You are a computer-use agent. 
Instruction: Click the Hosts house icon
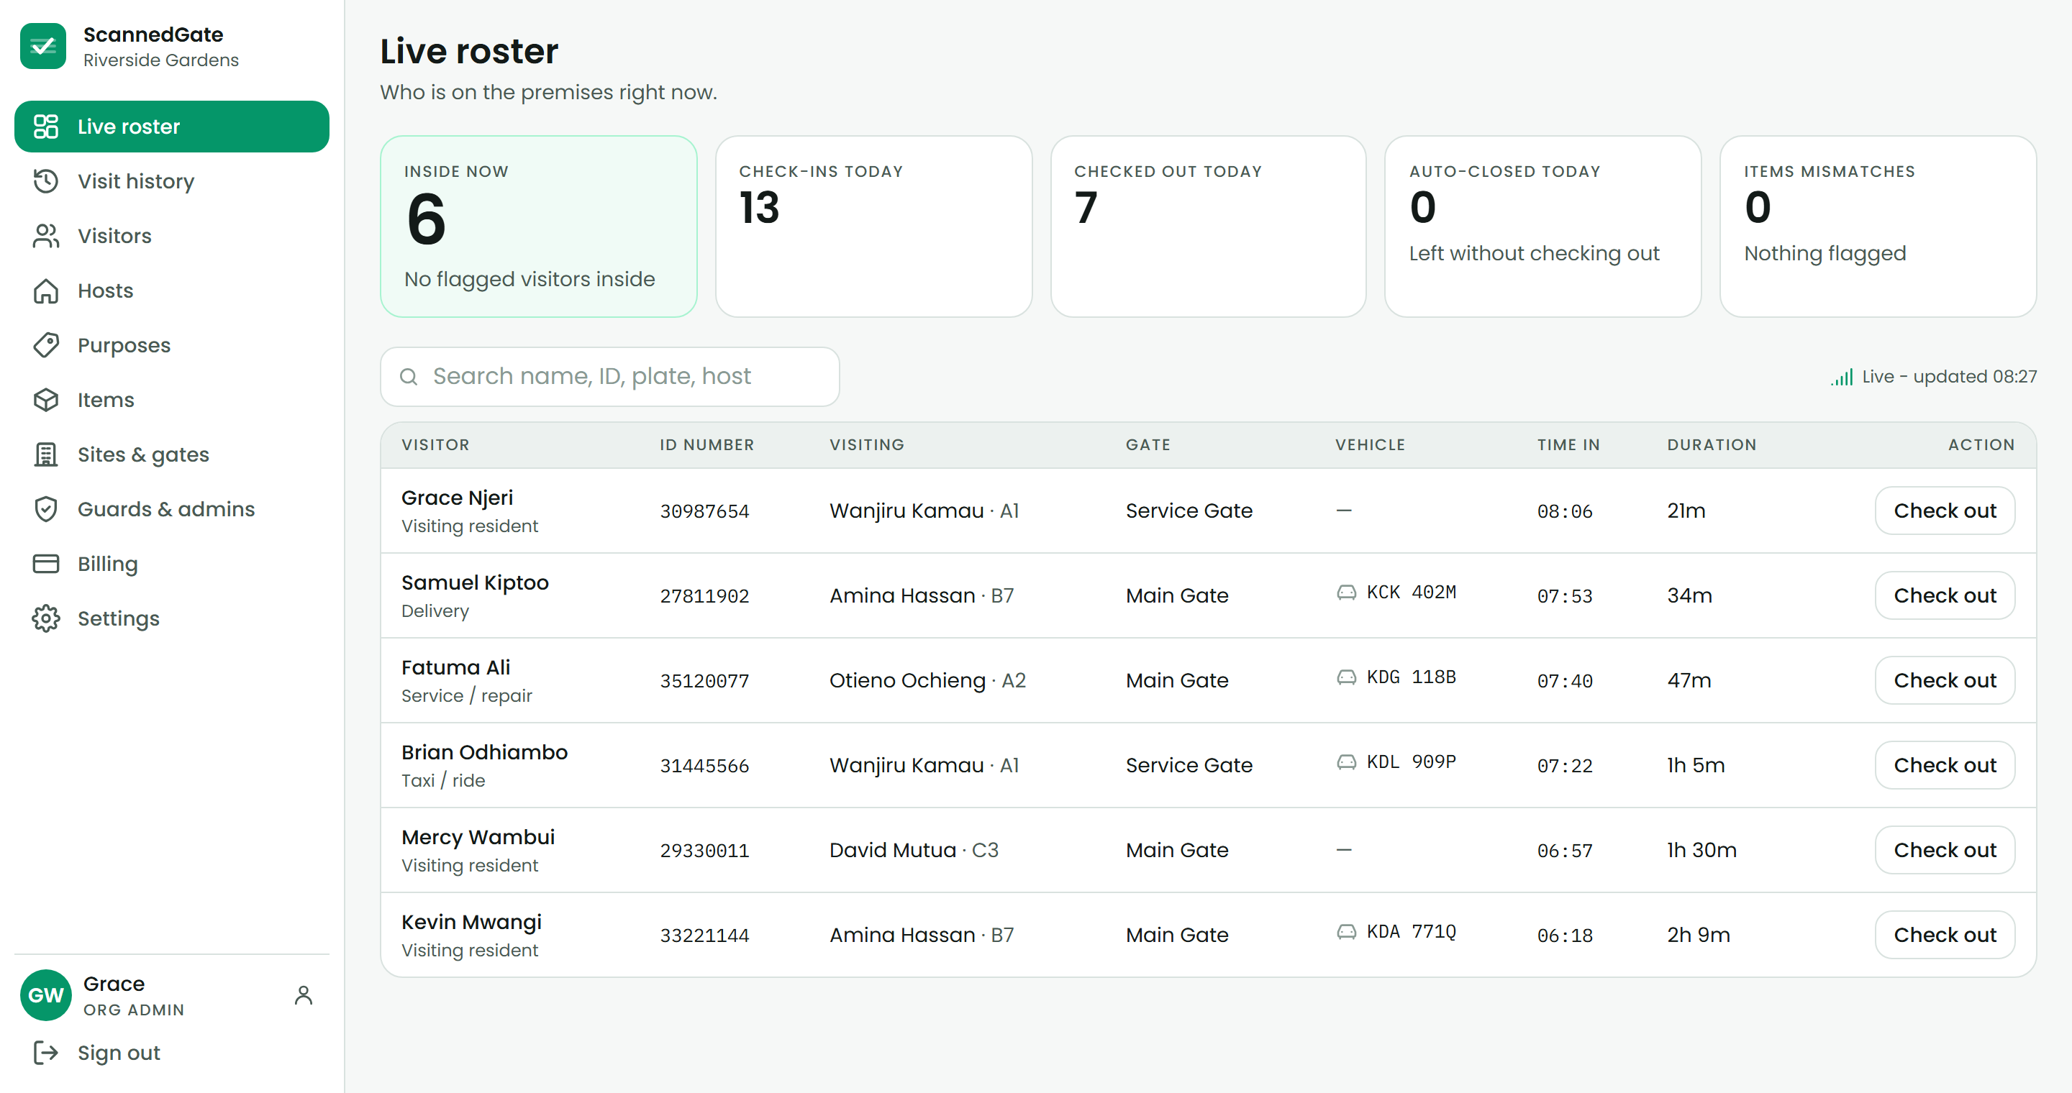tap(46, 290)
